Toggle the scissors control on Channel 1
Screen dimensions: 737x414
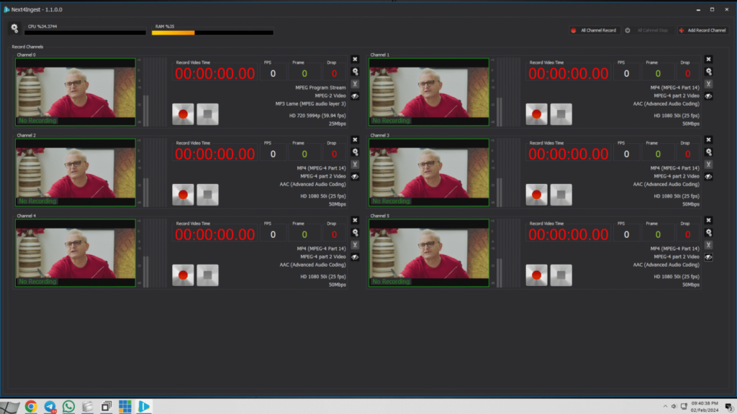click(x=708, y=84)
